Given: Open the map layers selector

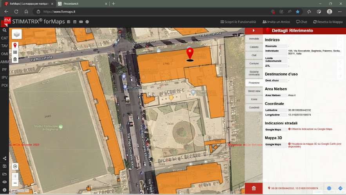Looking at the screenshot, I should [16, 34].
